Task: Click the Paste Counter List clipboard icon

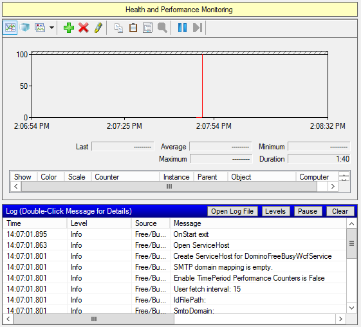Action: (133, 28)
